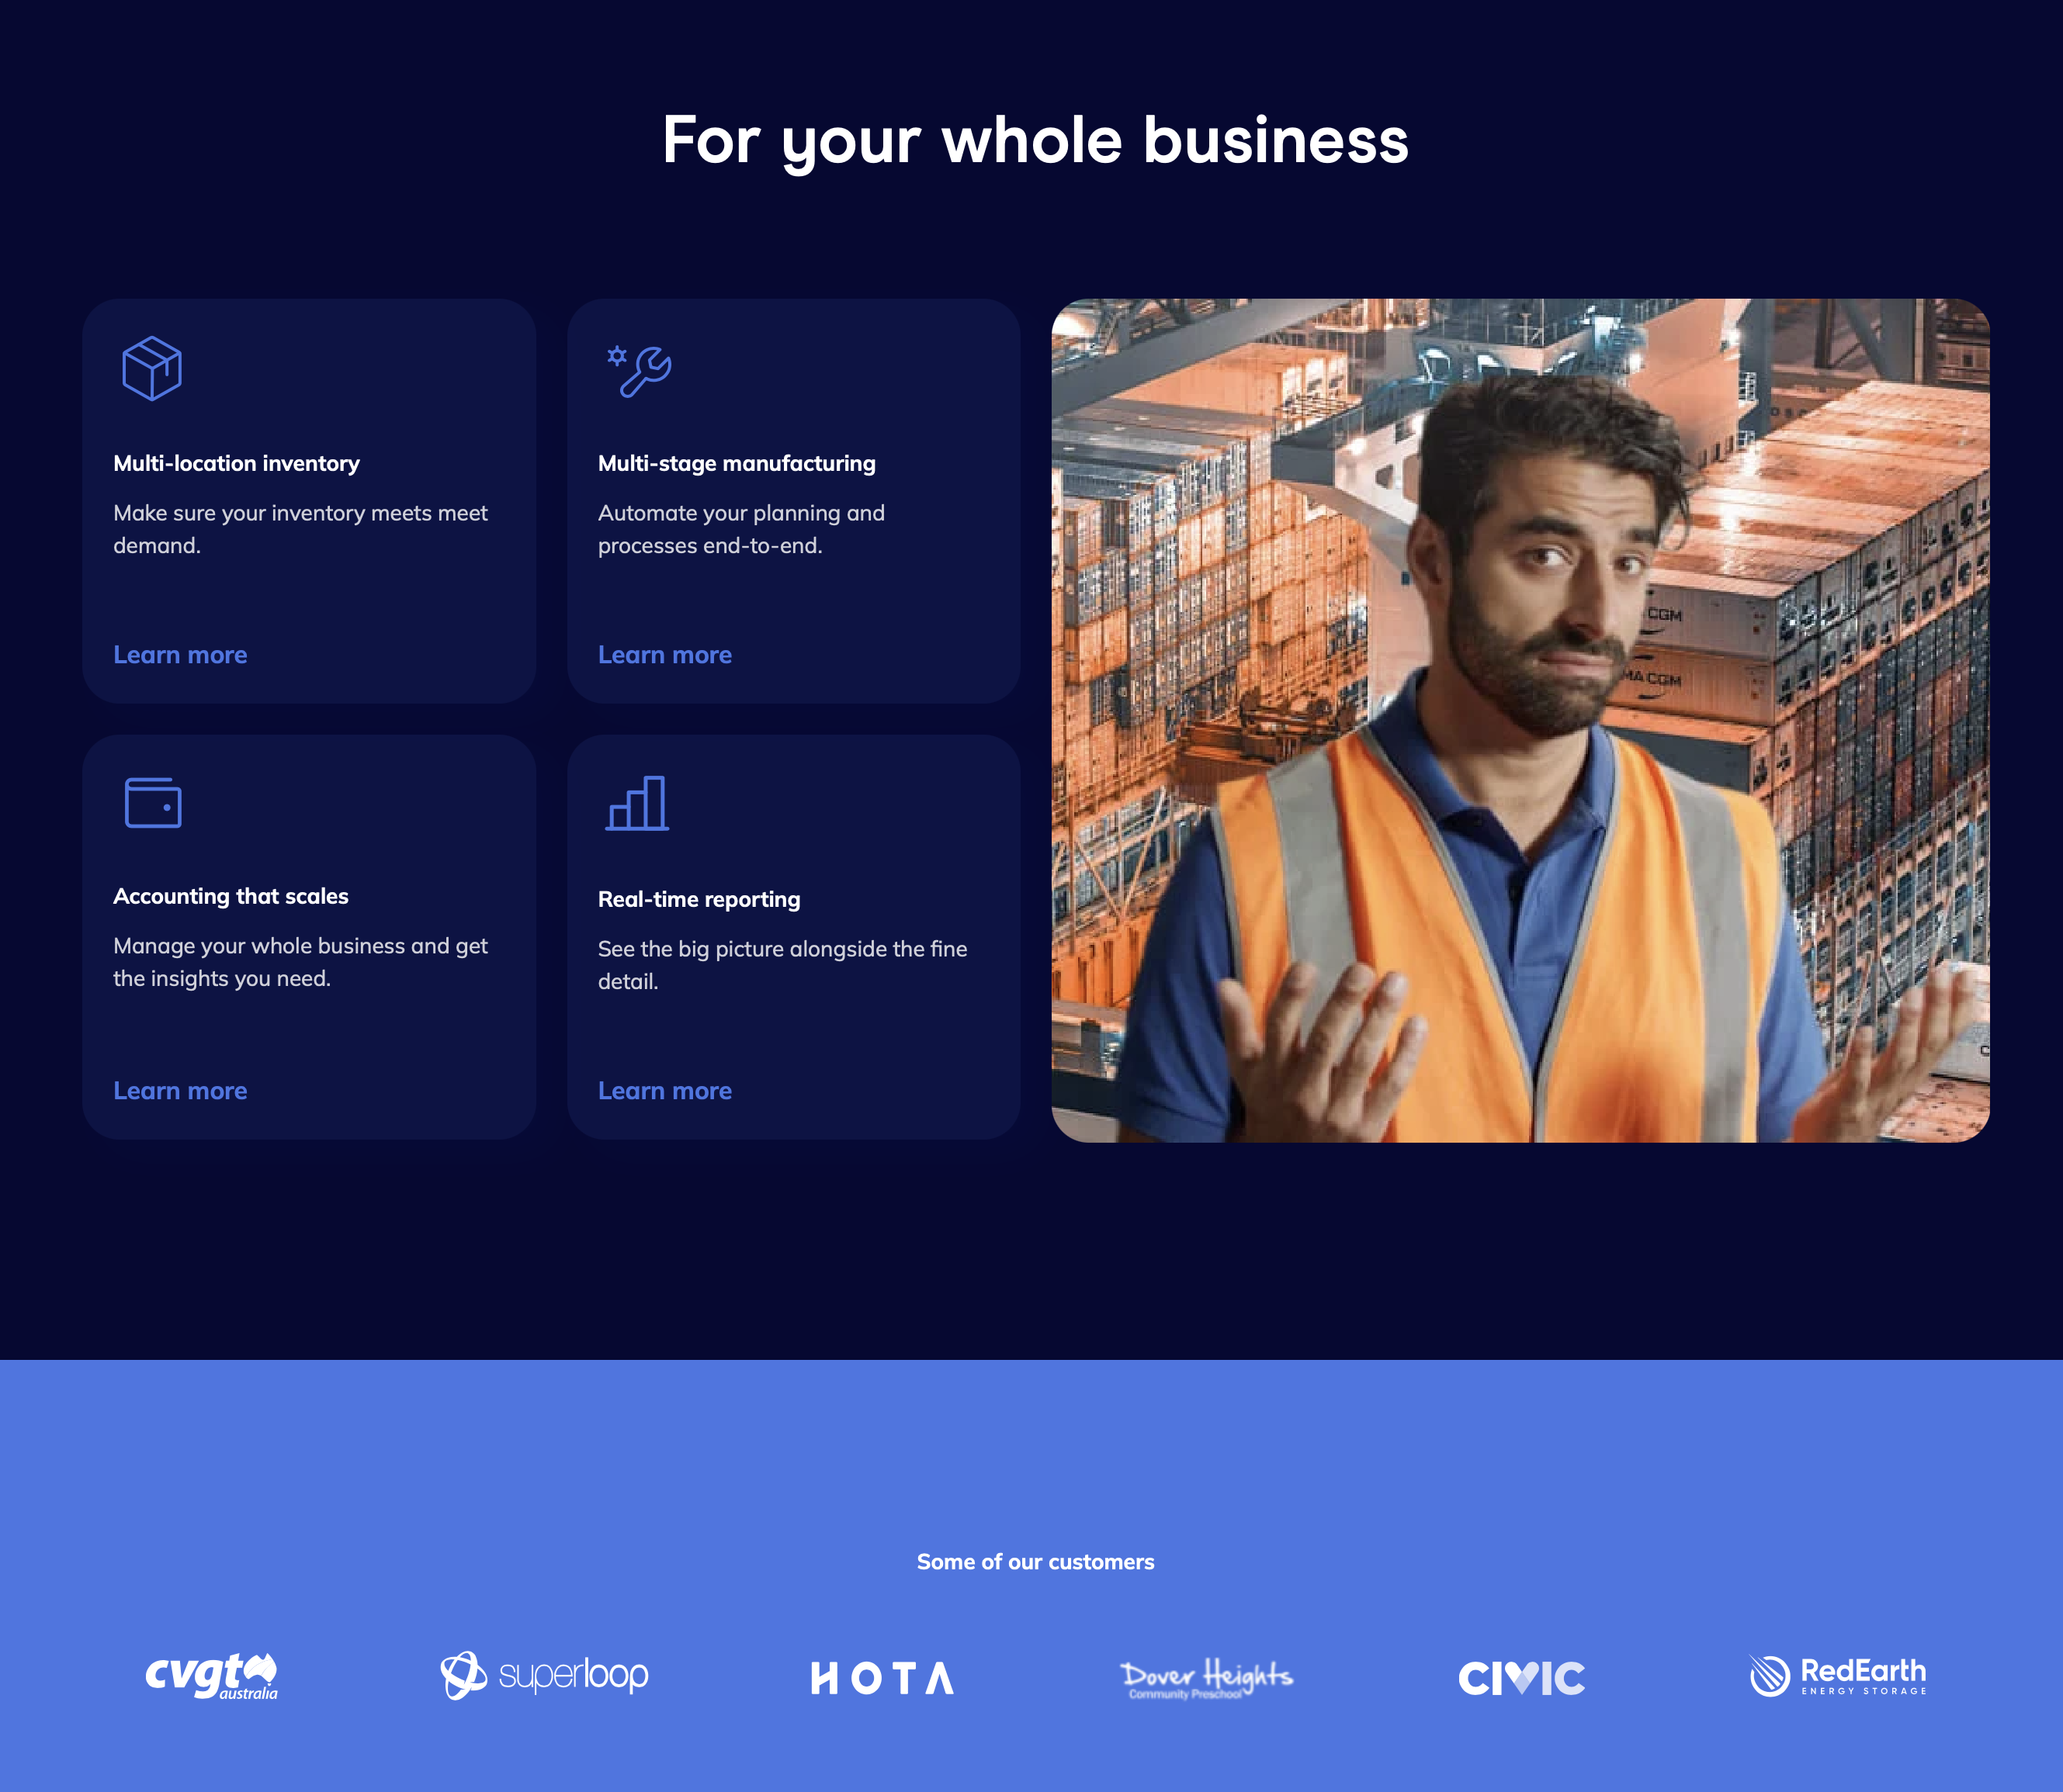Click the shrugging worker image
This screenshot has width=2063, height=1792.
(1520, 720)
